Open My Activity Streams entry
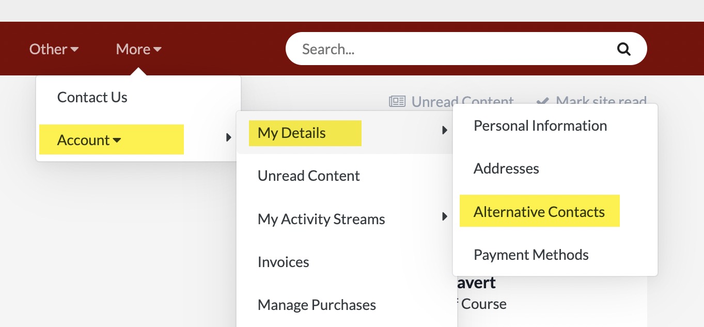The width and height of the screenshot is (704, 327). click(321, 219)
